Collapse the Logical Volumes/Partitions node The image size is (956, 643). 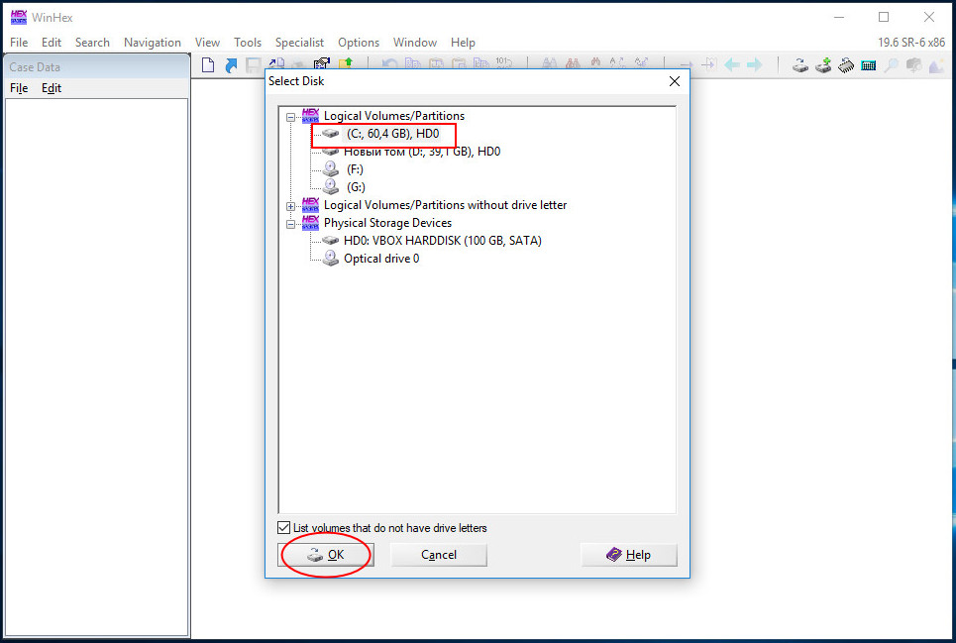(x=291, y=116)
